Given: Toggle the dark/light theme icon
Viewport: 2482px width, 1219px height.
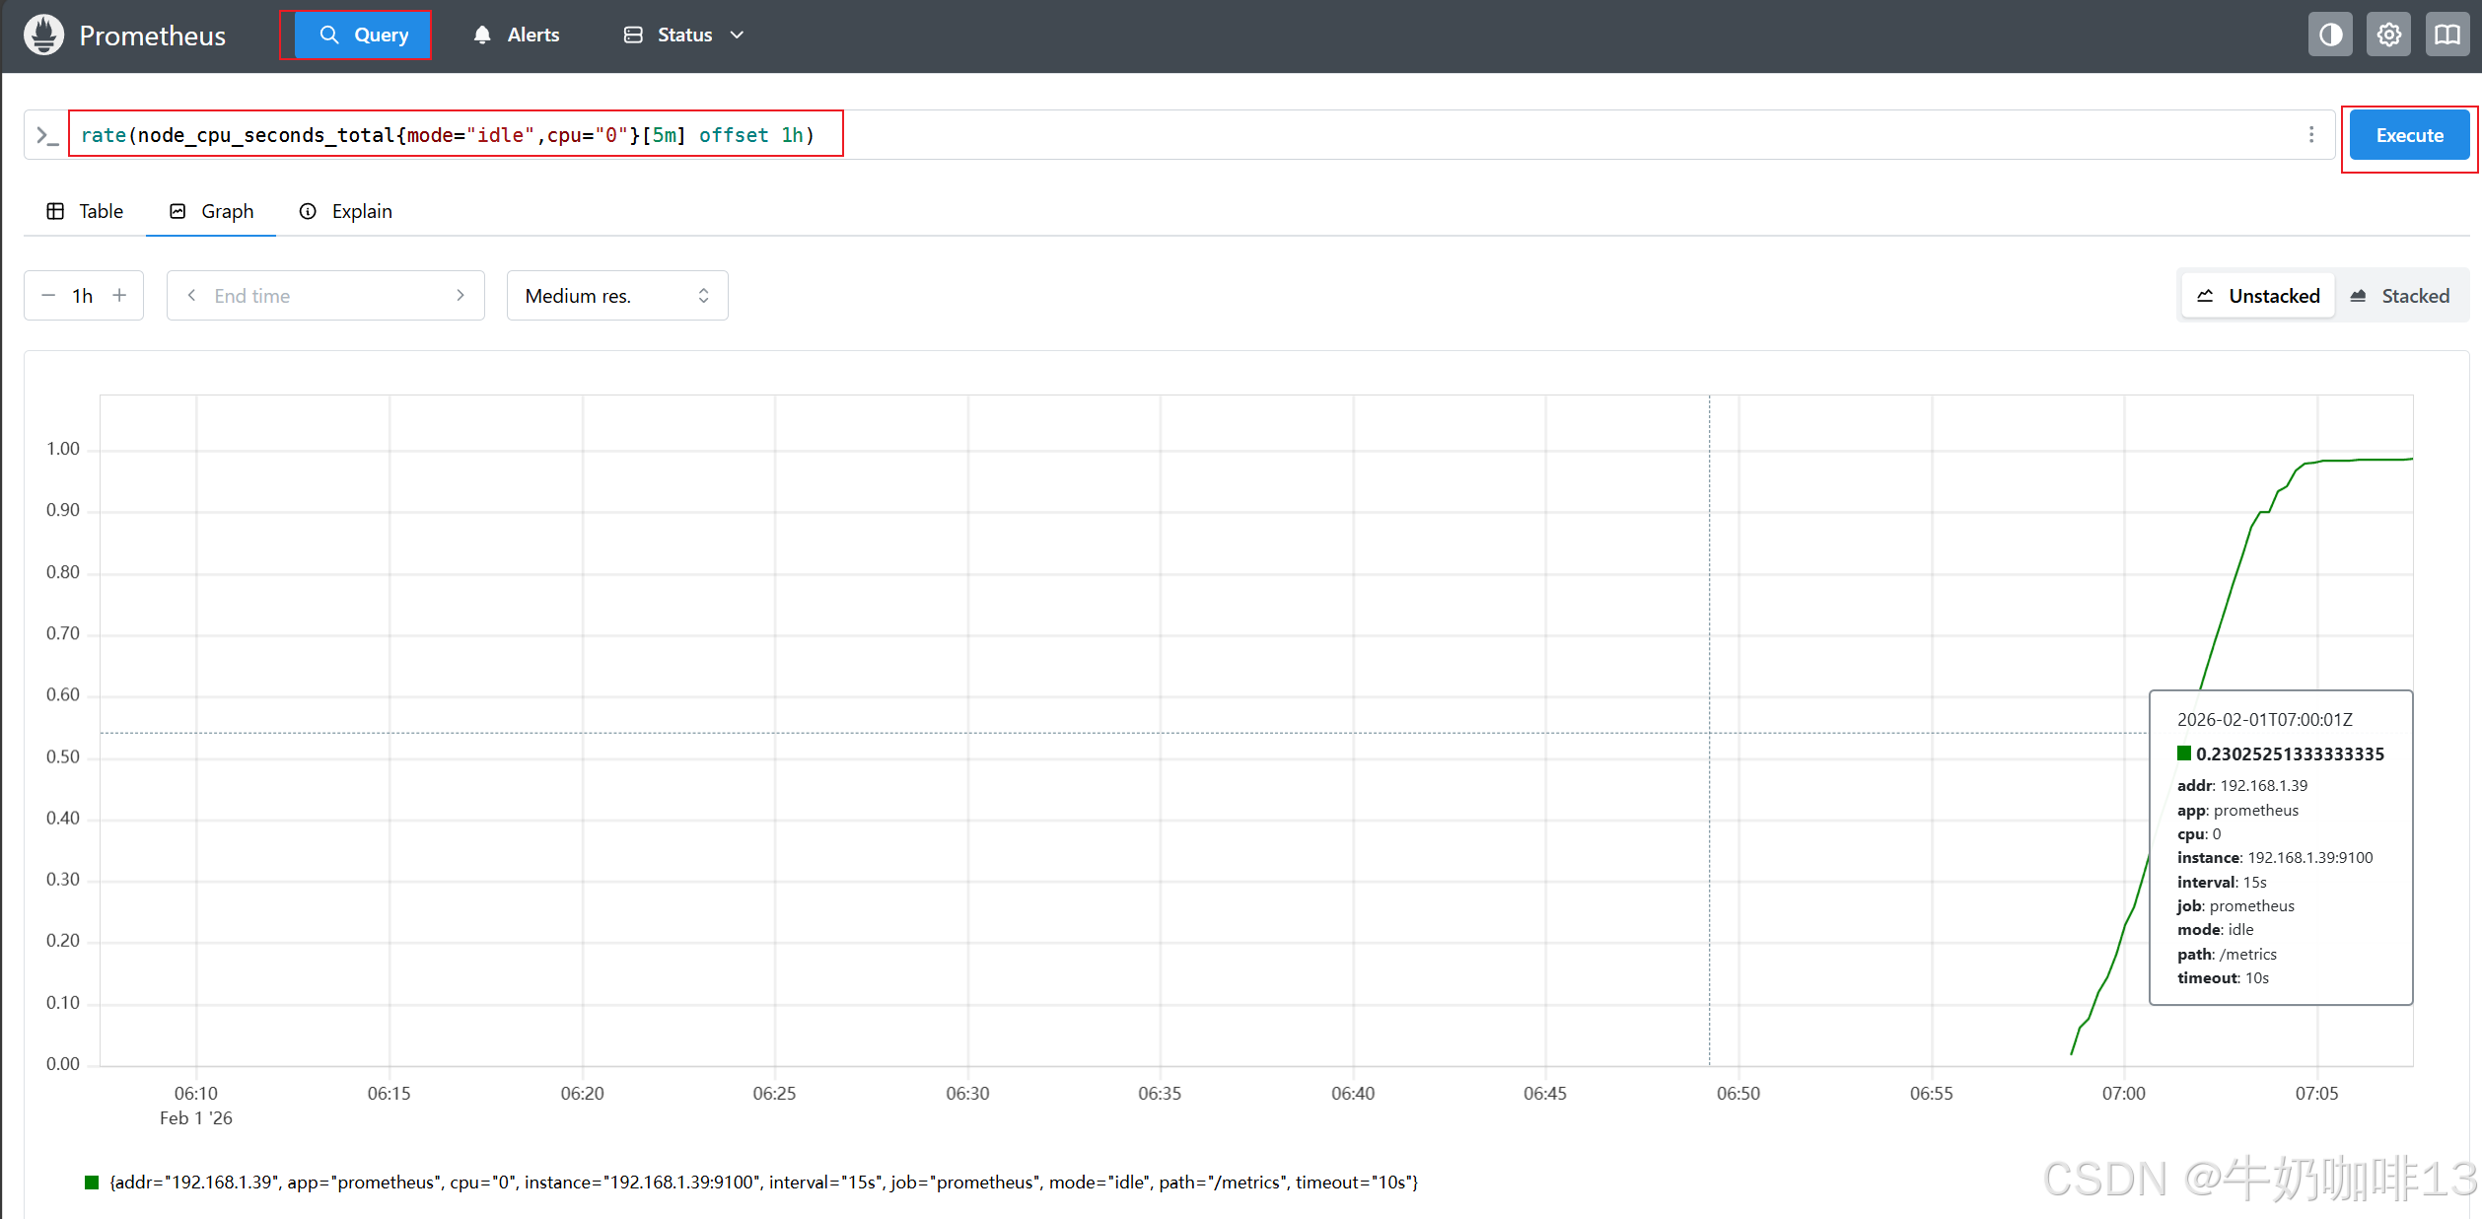Looking at the screenshot, I should tap(2330, 36).
